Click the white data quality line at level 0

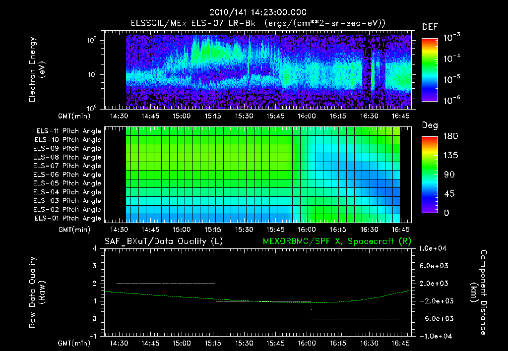click(355, 319)
